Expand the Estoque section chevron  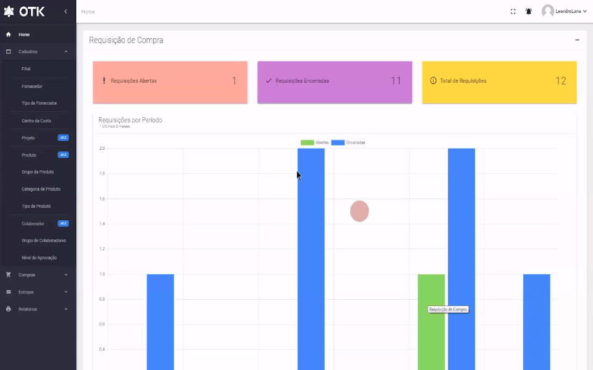pyautogui.click(x=66, y=292)
